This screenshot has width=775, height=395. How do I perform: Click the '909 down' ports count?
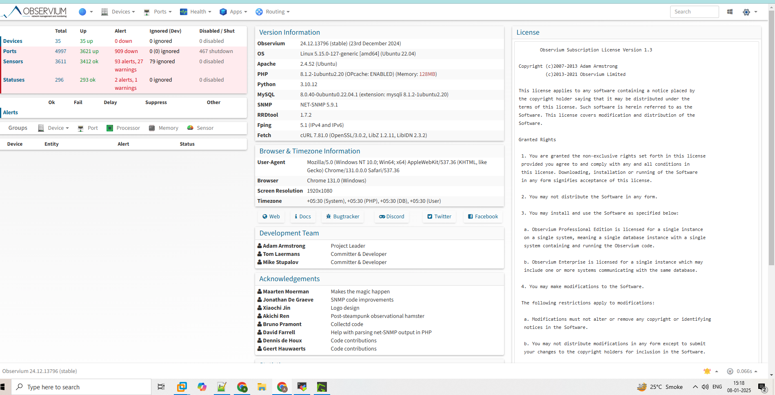coord(126,51)
